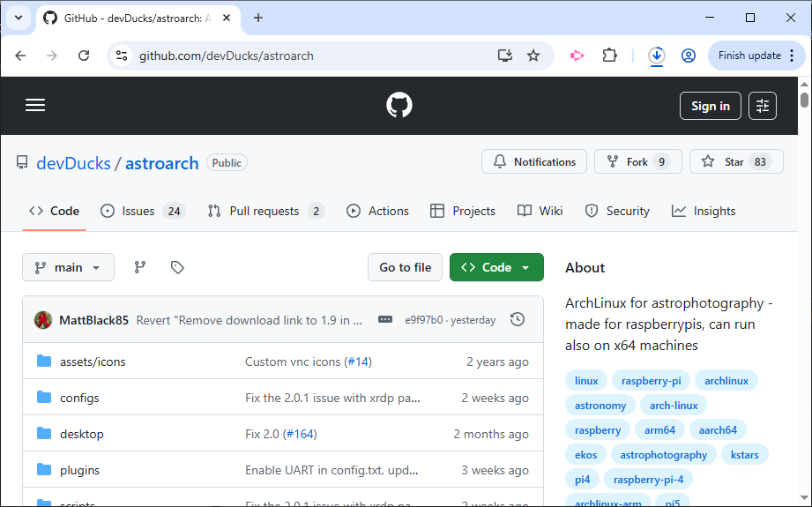Open the Issues tab
This screenshot has width=812, height=507.
(143, 211)
